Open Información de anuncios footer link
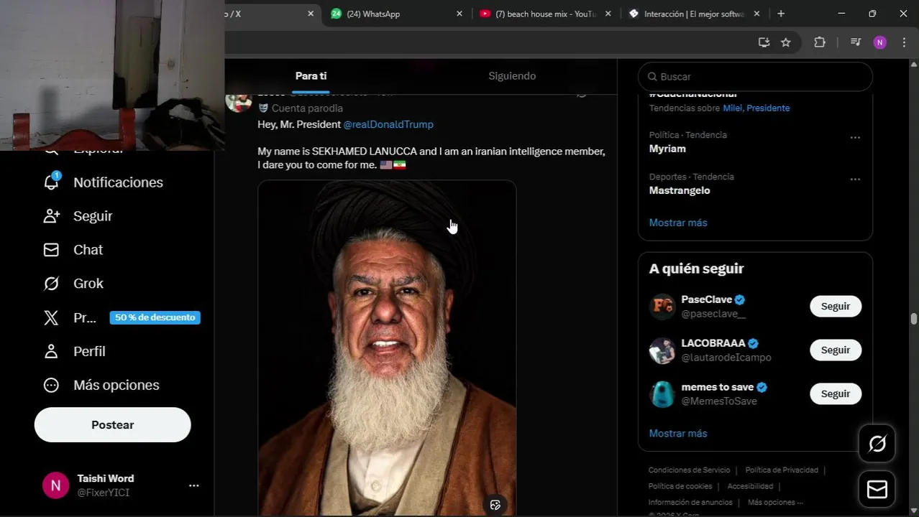Screen dimensions: 919x517 [x=690, y=503]
